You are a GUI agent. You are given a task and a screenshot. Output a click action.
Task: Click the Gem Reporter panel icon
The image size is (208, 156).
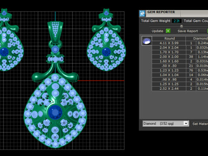[x=143, y=14]
